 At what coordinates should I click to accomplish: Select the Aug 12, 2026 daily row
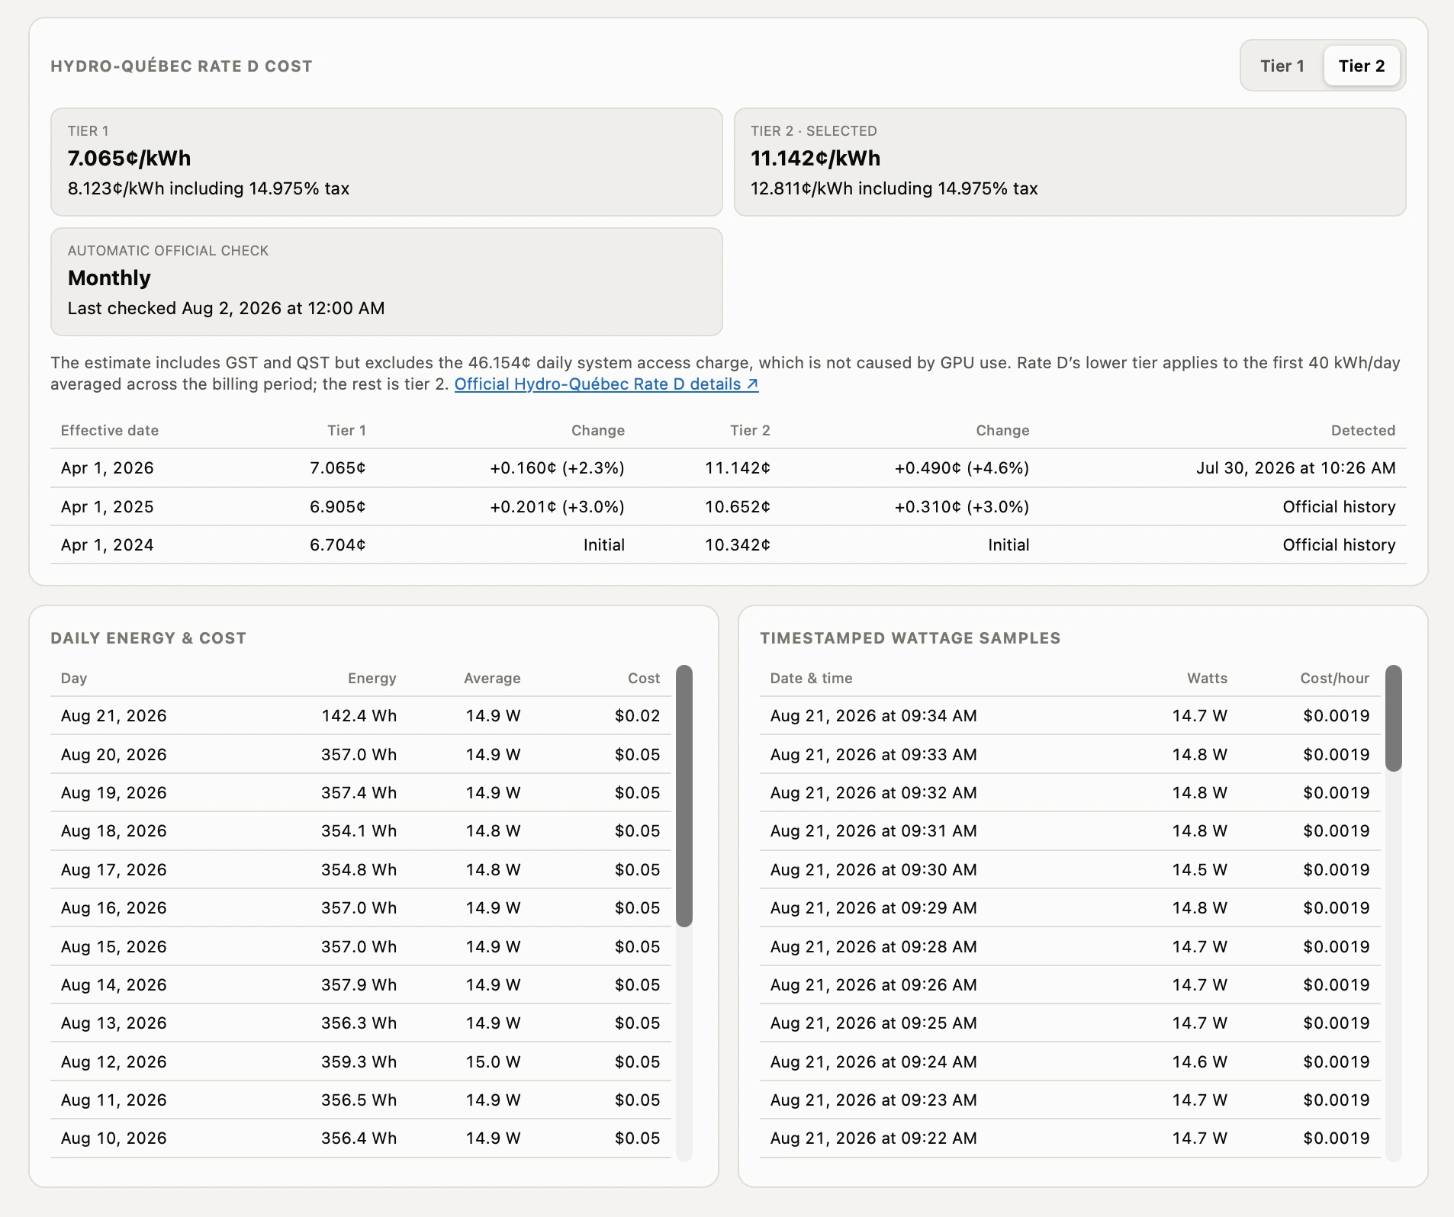[361, 1062]
